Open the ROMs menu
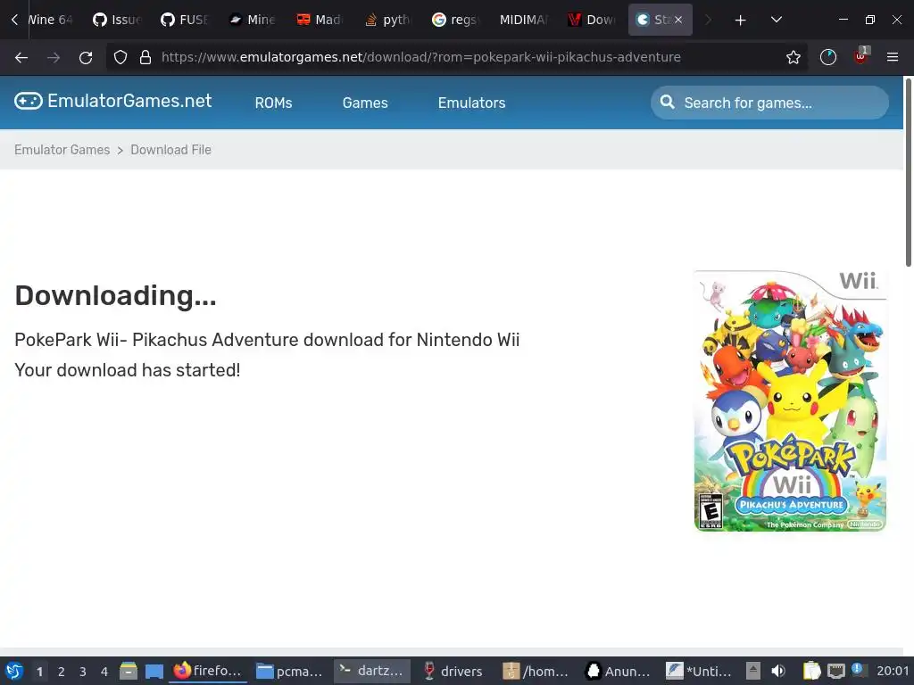This screenshot has width=914, height=685. 273,103
